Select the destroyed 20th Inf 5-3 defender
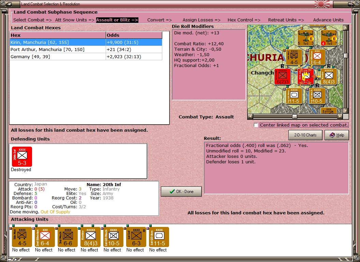The width and height of the screenshot is (360, 262). pos(22,157)
